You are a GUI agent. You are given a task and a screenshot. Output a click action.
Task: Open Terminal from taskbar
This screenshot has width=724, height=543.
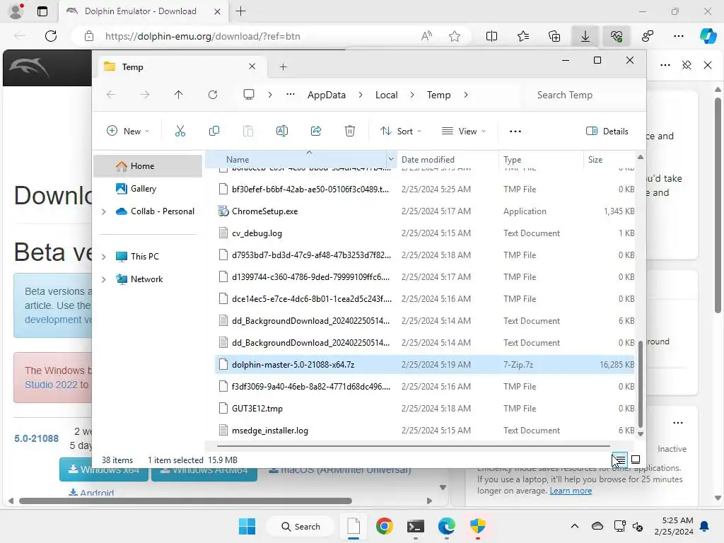(416, 526)
